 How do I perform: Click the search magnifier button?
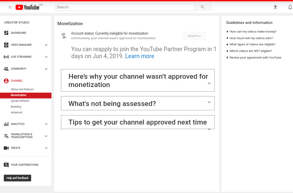point(202,7)
